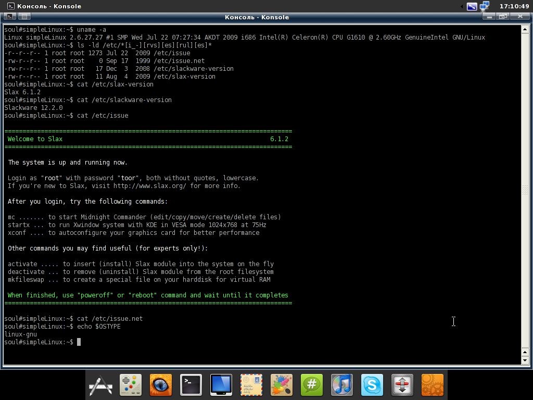This screenshot has width=533, height=400.
Task: Launch the game controller icon in dock
Action: 131,385
